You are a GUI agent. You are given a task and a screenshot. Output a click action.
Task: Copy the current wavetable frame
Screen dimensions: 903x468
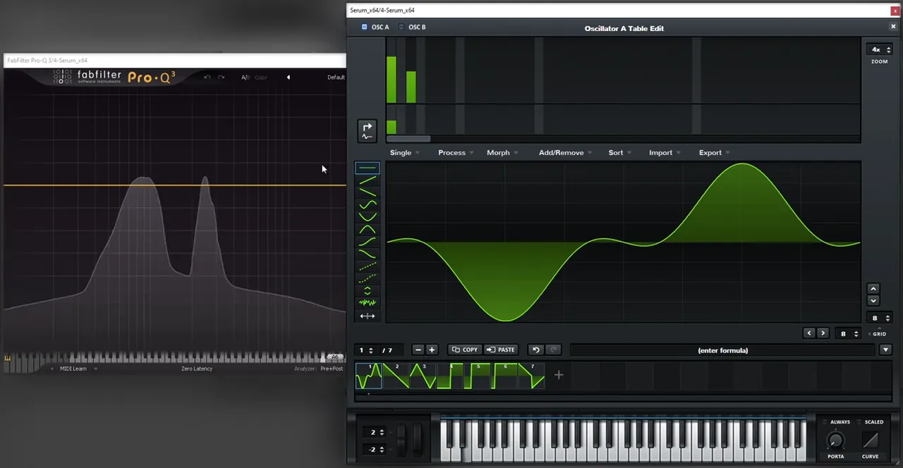[x=465, y=350]
